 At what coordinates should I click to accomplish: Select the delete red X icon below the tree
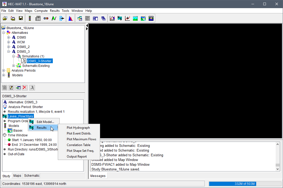tap(25, 88)
